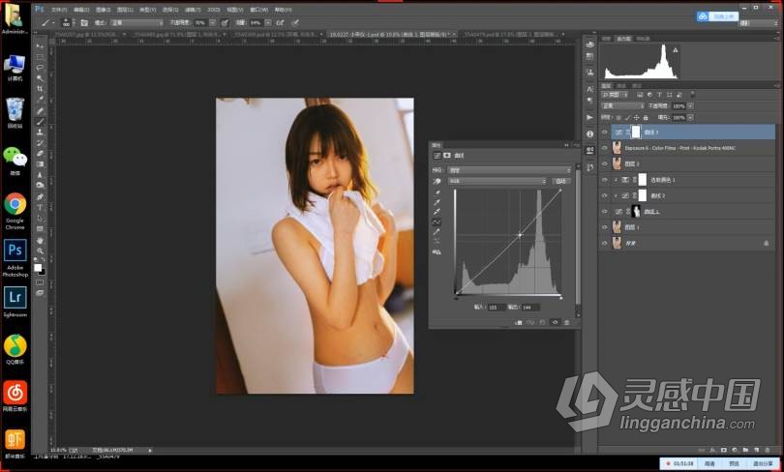Pick the white point eyedropper in Curves
Viewport: 784px width, 472px height.
437,212
